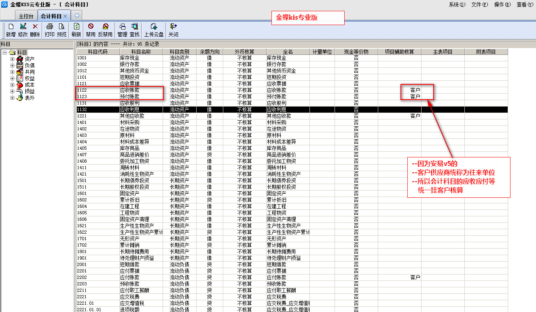Click the 关闭 (Close) toolbar button
The height and width of the screenshot is (312, 536).
pyautogui.click(x=173, y=29)
